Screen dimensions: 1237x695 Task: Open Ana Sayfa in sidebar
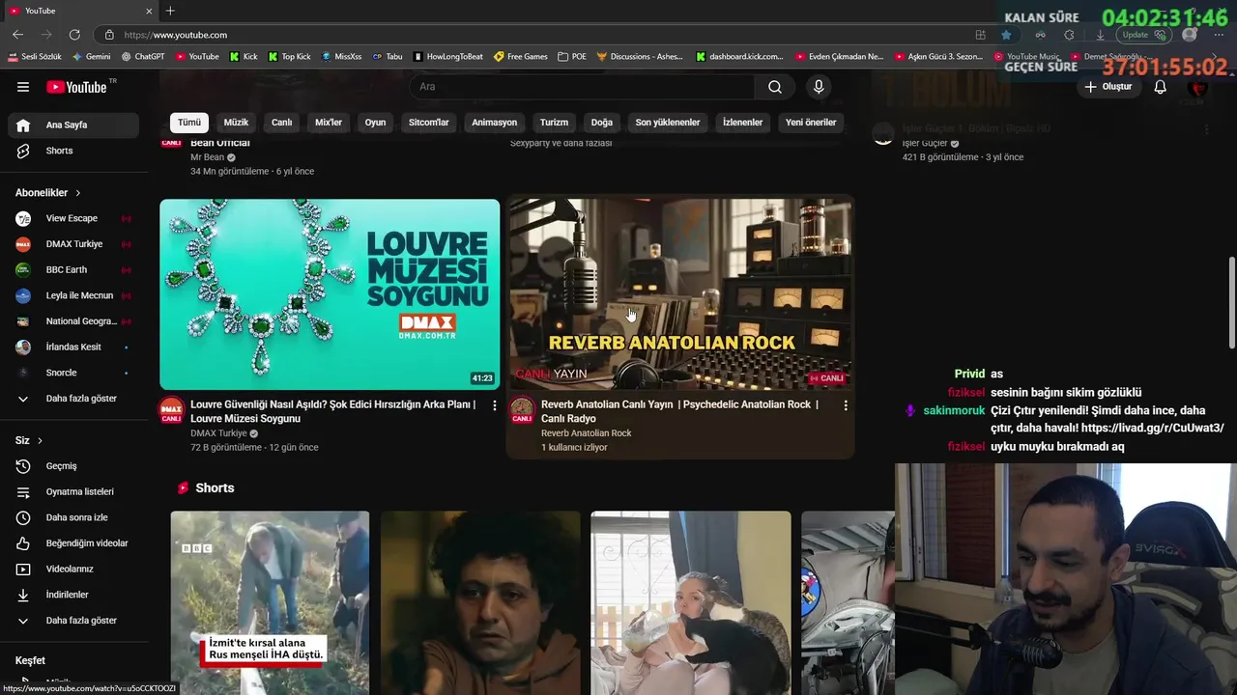coord(73,125)
